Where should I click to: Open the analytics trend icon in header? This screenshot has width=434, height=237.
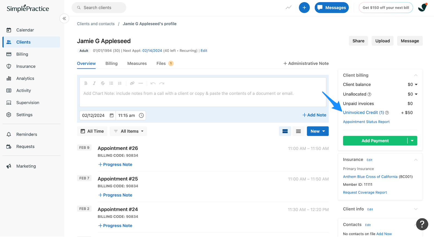289,8
